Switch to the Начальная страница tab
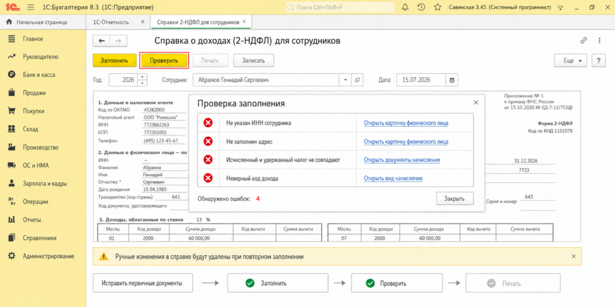 43,22
